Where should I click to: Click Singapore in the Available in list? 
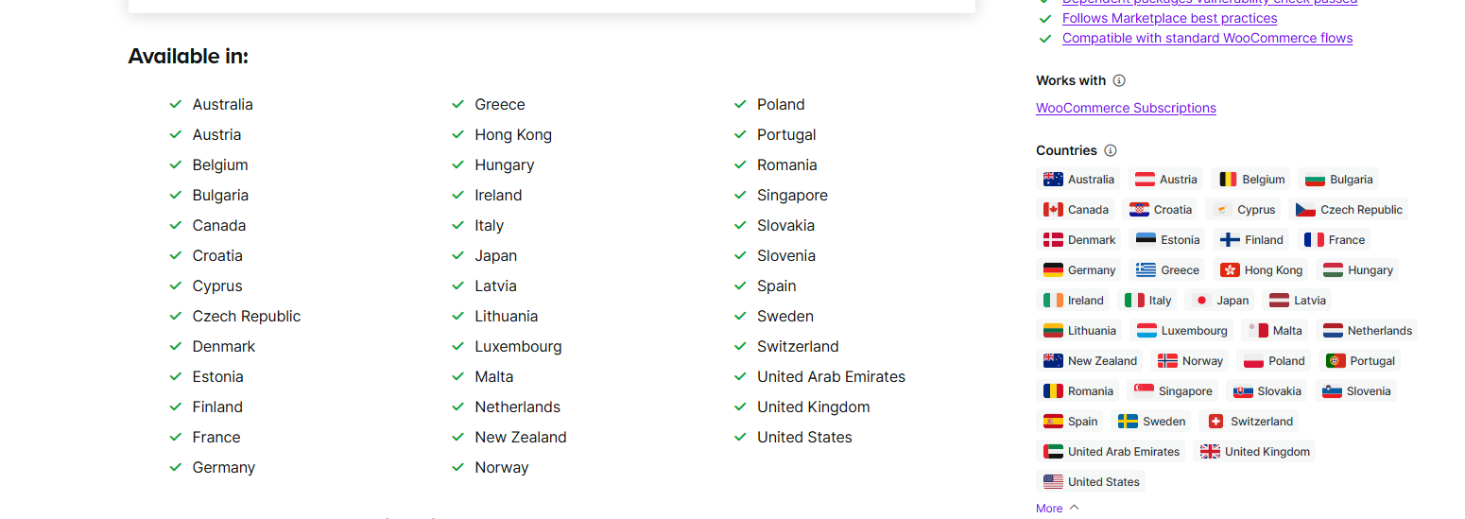pos(792,195)
